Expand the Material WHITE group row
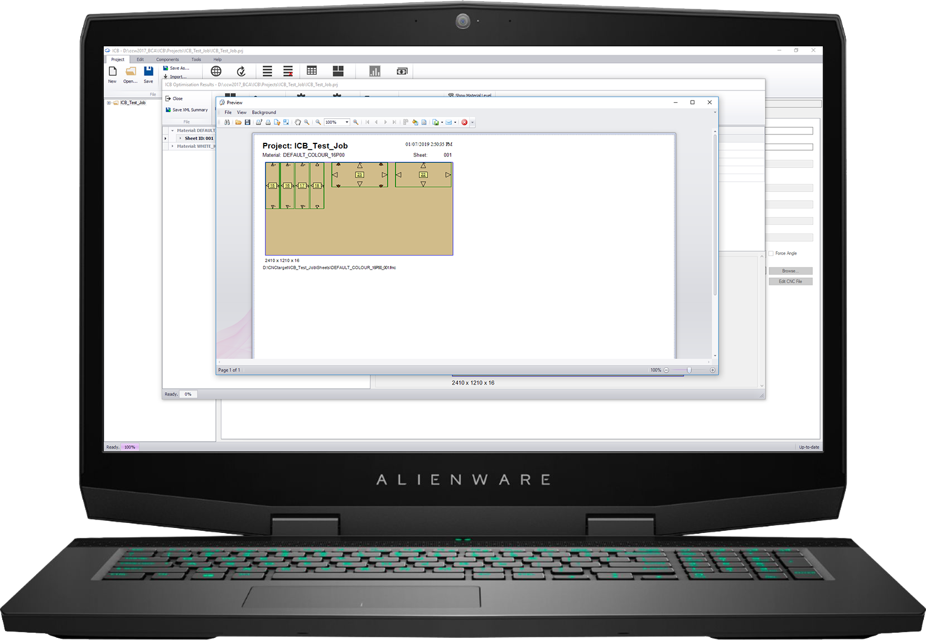Screen dimensions: 926x640 point(172,146)
